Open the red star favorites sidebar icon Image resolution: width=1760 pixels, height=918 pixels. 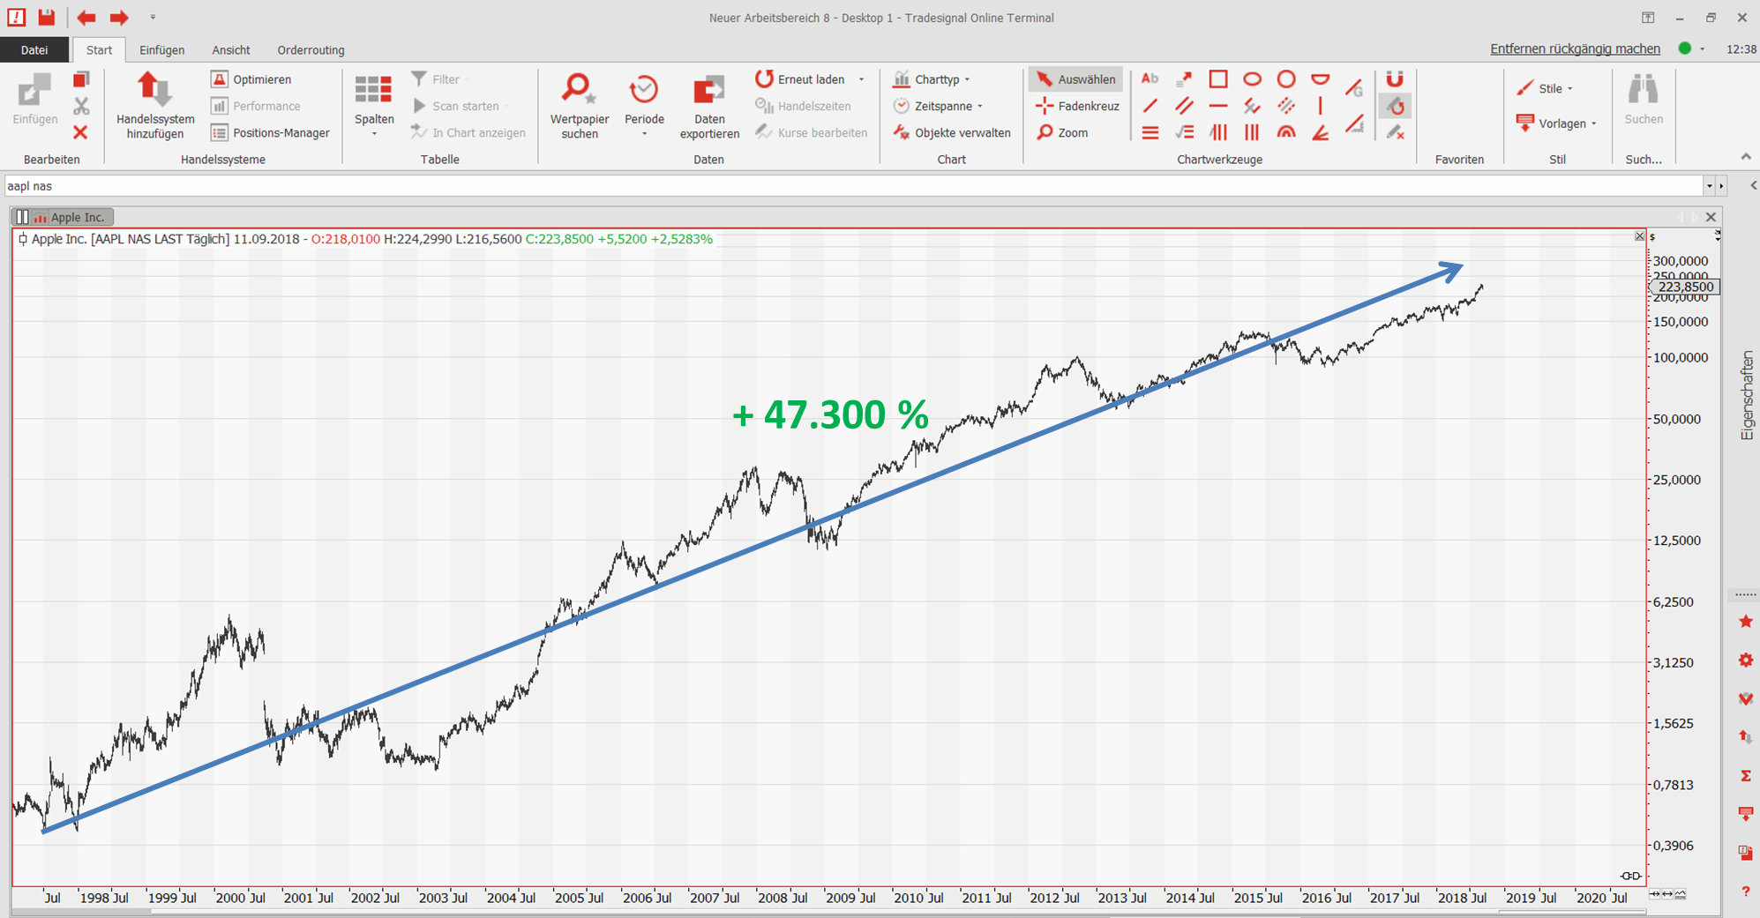(1745, 622)
